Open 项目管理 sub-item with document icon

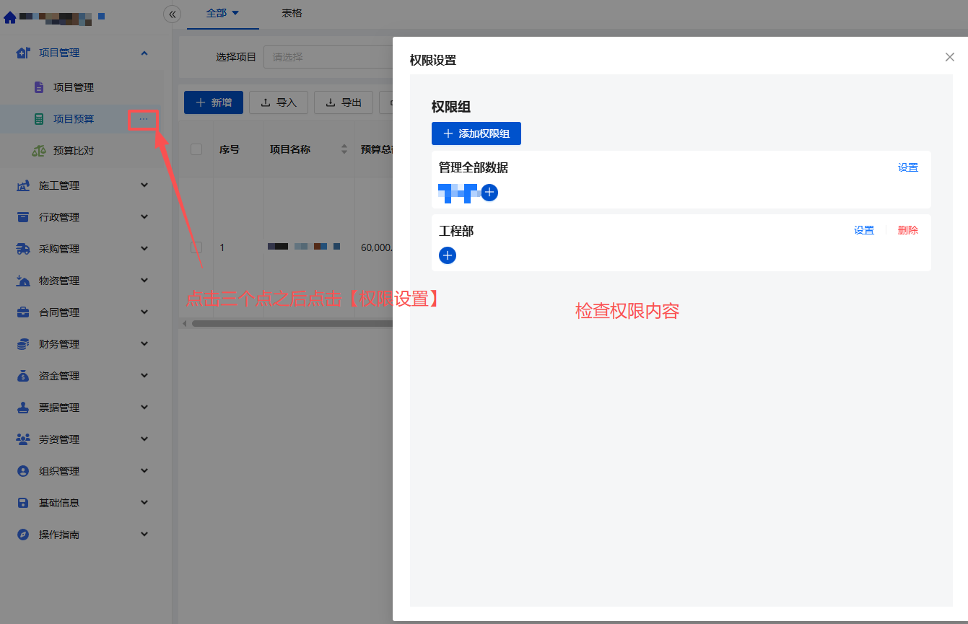[73, 87]
